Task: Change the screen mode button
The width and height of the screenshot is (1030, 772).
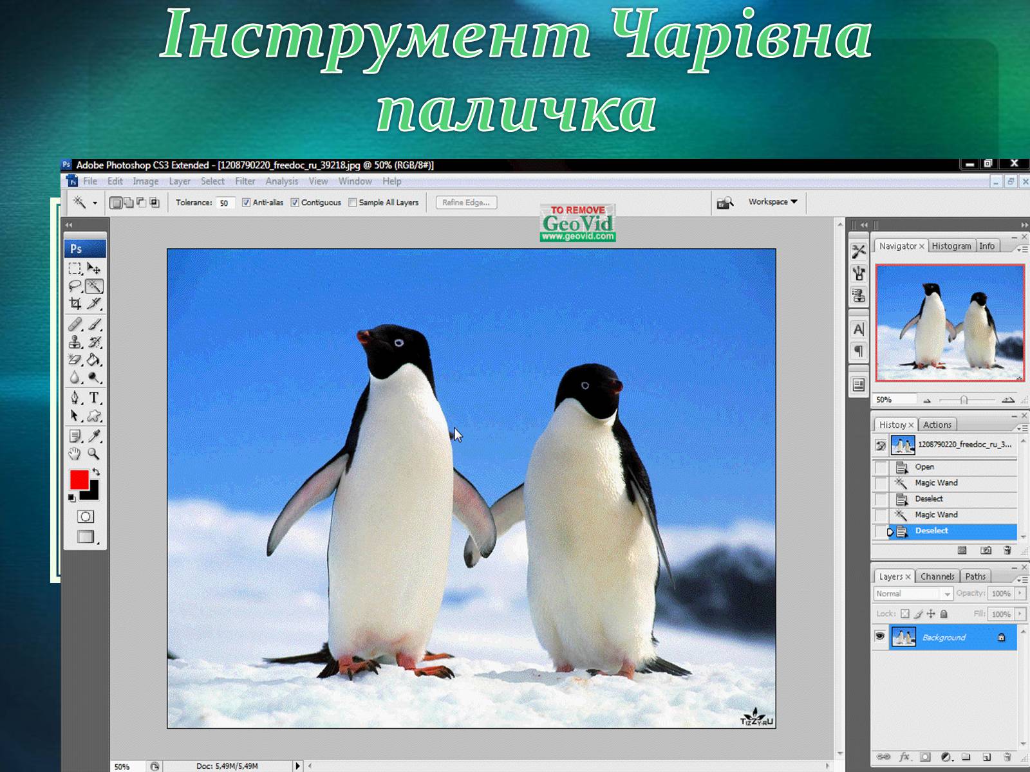Action: click(x=86, y=537)
